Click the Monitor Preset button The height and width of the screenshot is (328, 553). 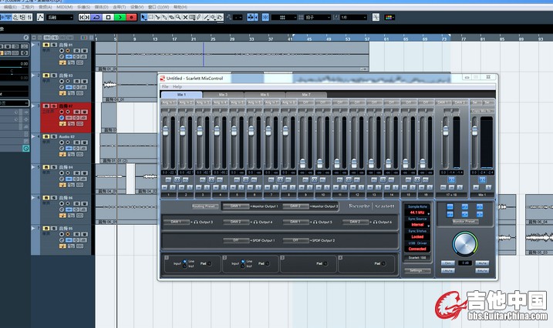click(465, 222)
